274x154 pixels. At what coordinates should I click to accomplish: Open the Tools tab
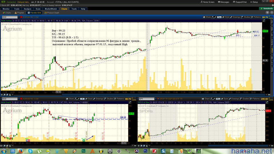(x=74, y=9)
